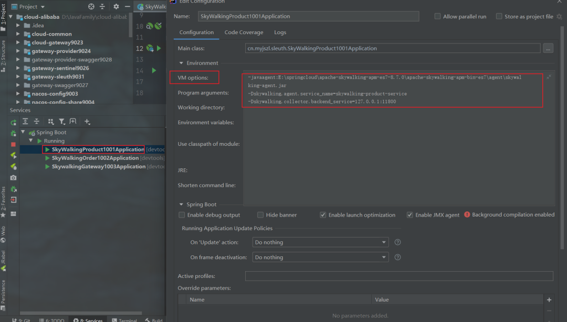Click the green run gutter icon on line 14
Viewport: 567px width, 322px height.
pos(154,70)
